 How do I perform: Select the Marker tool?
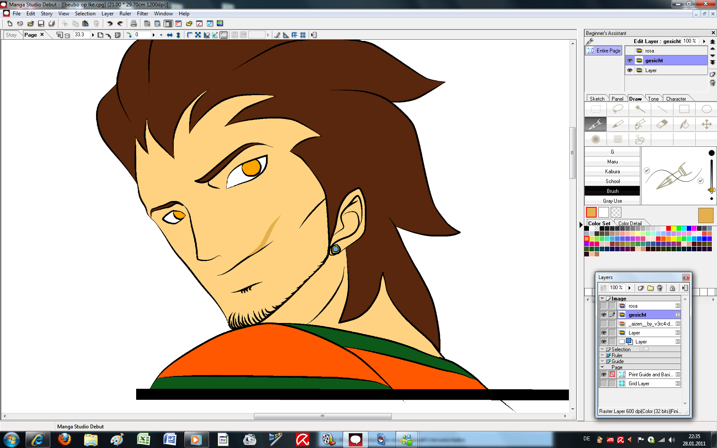[x=618, y=124]
